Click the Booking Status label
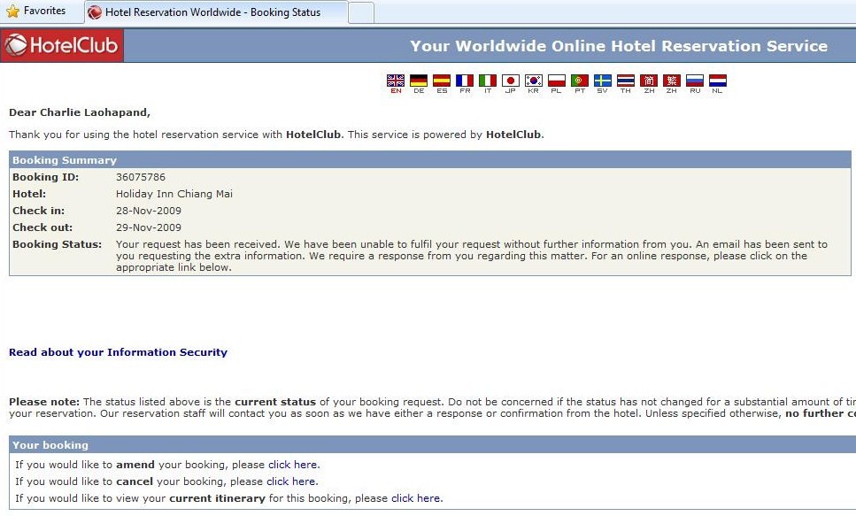 (57, 244)
